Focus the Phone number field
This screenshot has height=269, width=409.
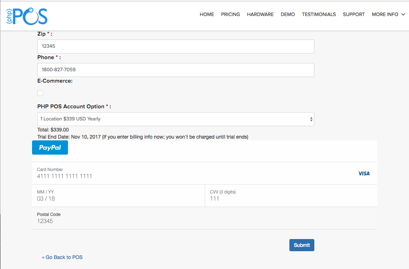click(175, 70)
